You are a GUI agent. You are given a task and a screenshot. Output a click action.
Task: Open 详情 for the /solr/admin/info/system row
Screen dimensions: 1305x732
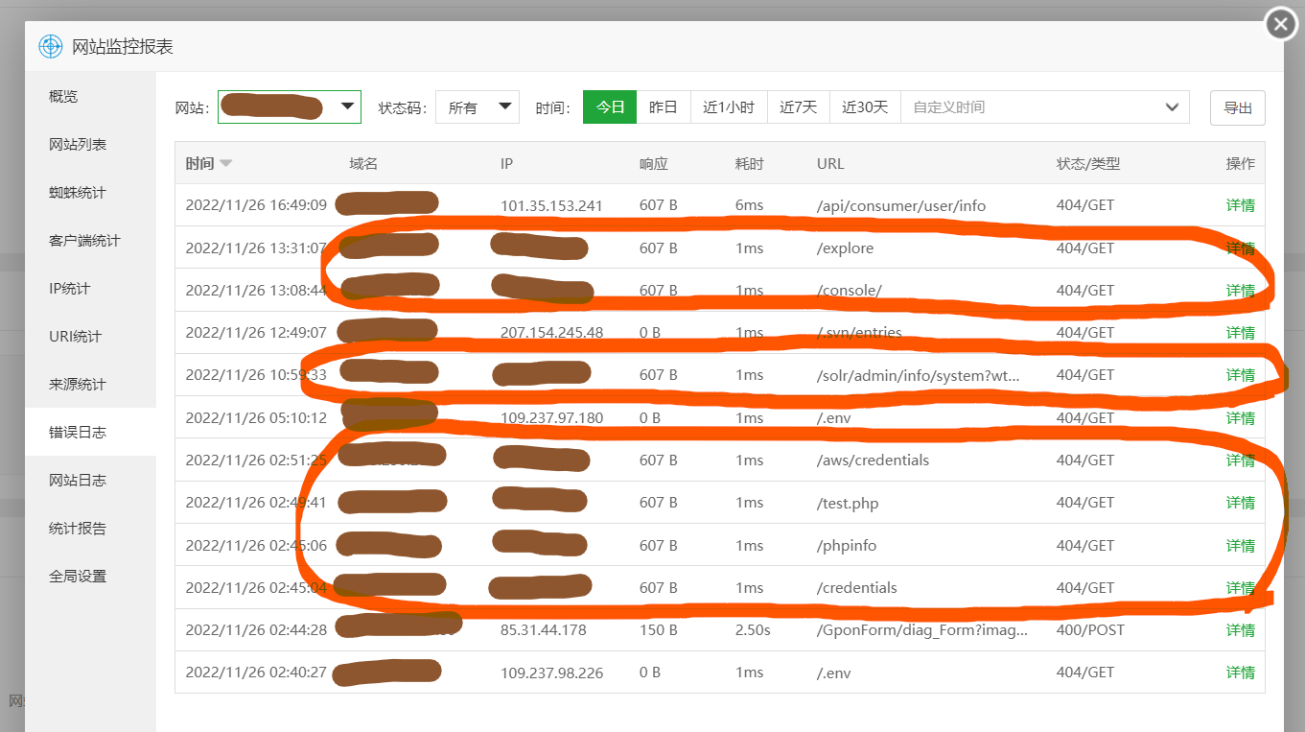[1240, 375]
